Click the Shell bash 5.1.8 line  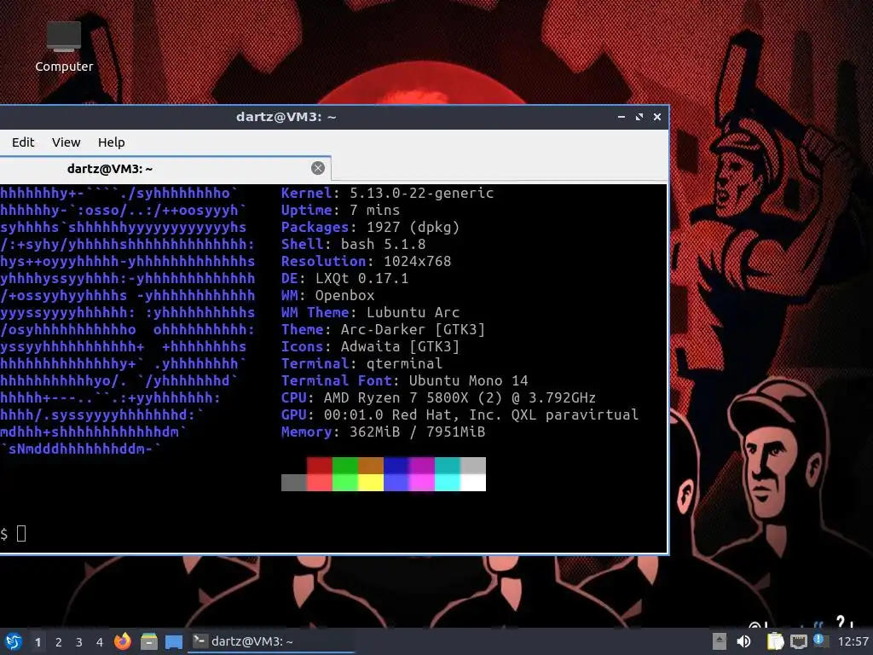point(354,245)
